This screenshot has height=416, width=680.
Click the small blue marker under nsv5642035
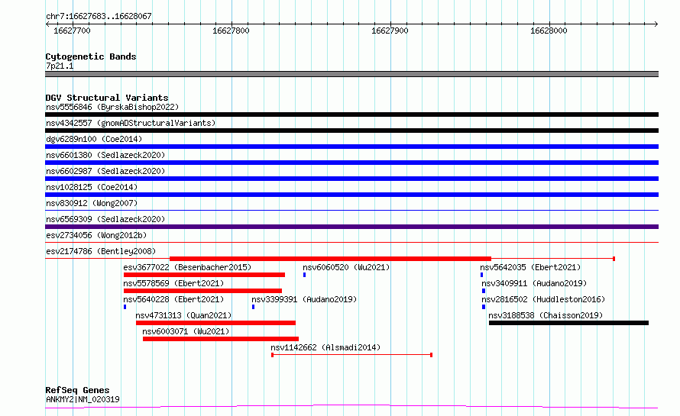pos(481,275)
